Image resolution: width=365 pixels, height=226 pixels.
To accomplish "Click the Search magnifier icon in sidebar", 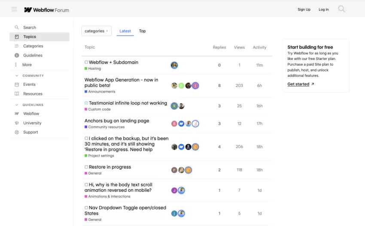I will point(17,27).
